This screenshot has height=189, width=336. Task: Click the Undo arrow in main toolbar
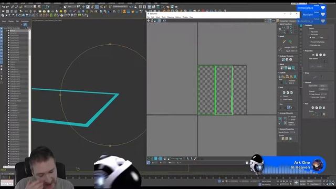pos(3,7)
